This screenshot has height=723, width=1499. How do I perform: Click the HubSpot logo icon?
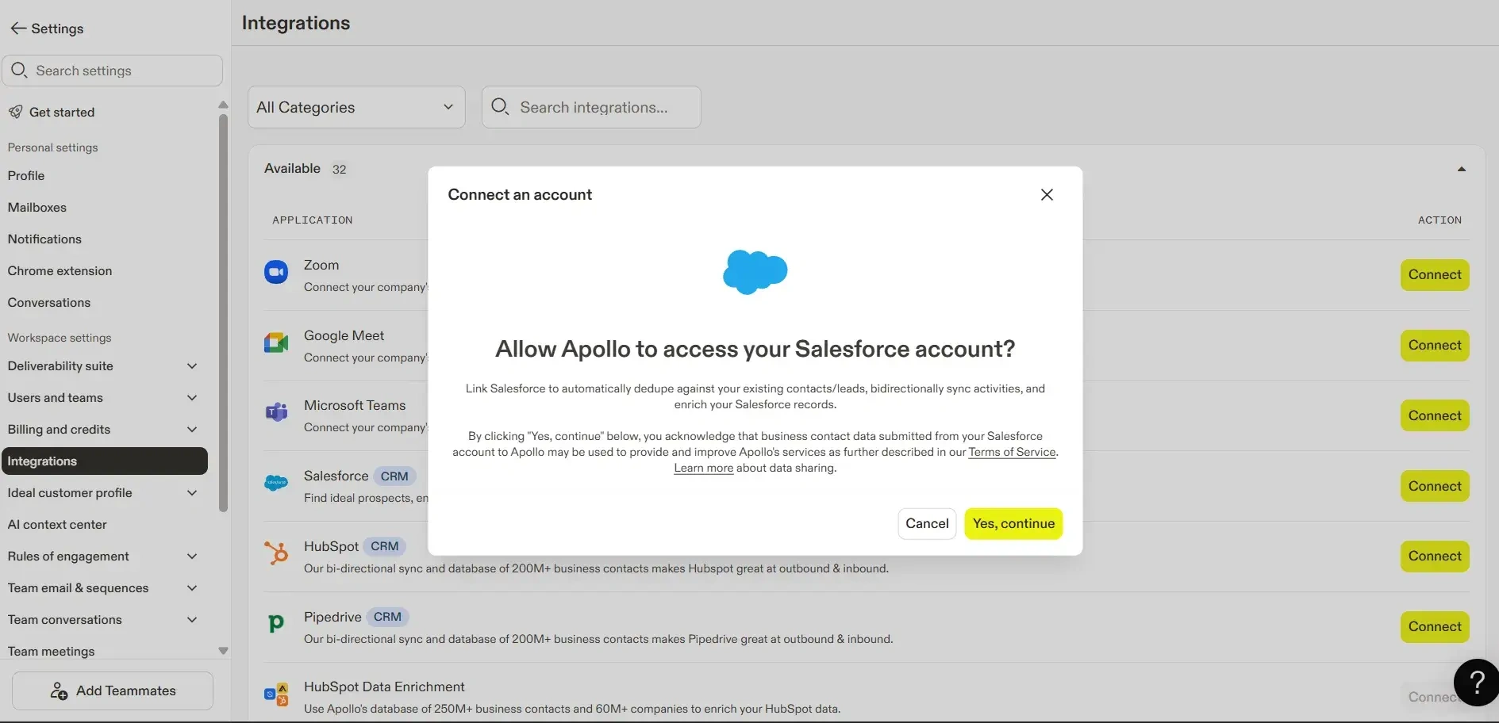click(x=276, y=553)
